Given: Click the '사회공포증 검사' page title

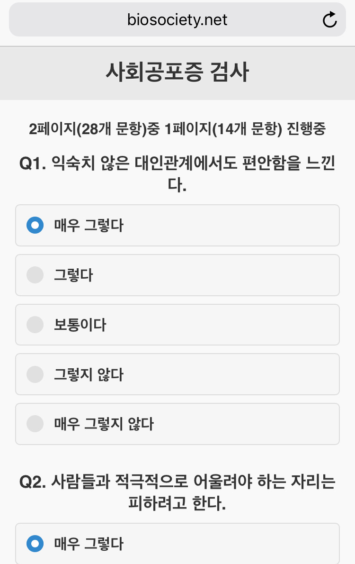Looking at the screenshot, I should [x=177, y=73].
